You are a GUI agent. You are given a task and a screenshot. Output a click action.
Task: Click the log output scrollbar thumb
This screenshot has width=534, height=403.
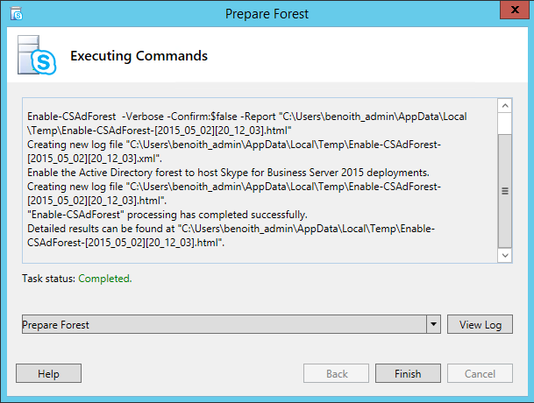tap(505, 190)
